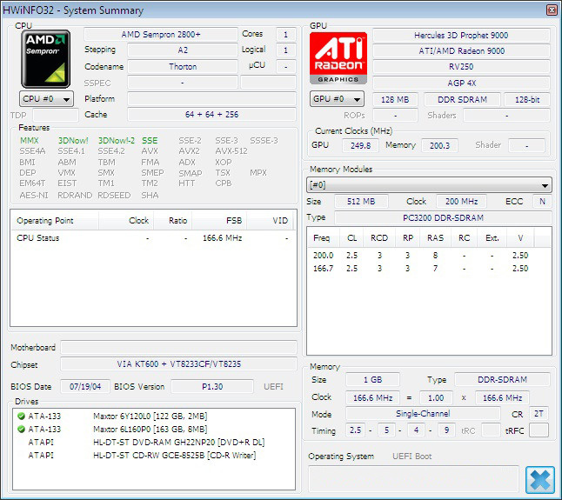
Task: Click the A2 stepping field
Action: tap(183, 50)
